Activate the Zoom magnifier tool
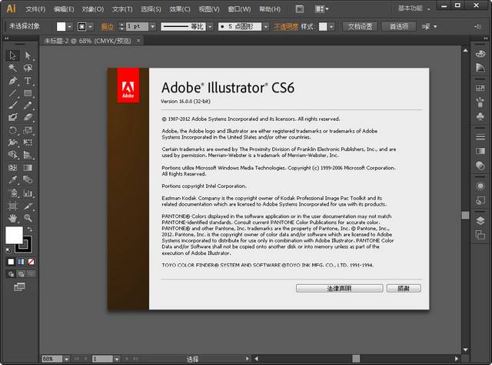This screenshot has width=492, height=365. point(28,218)
